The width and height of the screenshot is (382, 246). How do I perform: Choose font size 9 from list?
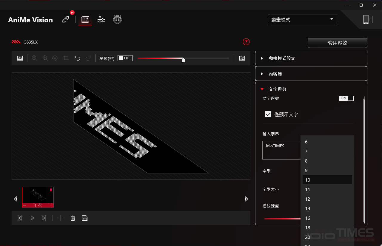coord(327,171)
